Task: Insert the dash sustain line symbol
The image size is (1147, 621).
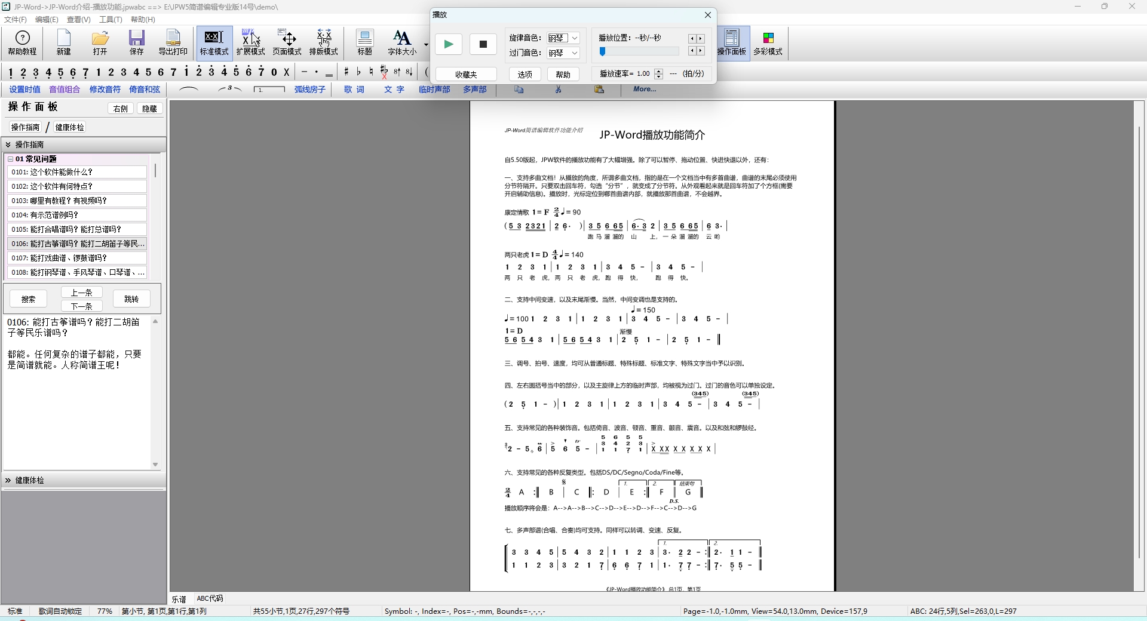Action: 304,72
